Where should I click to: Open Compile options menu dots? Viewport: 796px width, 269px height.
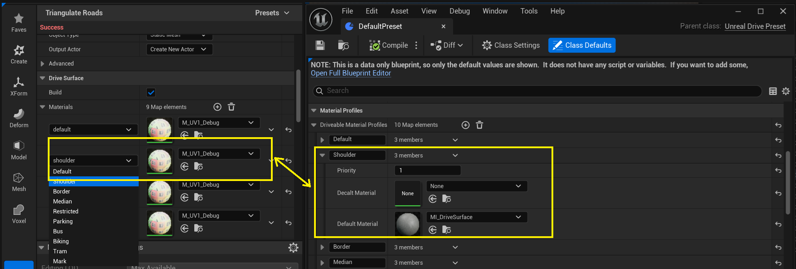click(x=416, y=45)
